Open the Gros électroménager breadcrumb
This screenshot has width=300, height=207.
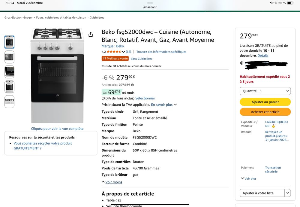click(x=19, y=17)
